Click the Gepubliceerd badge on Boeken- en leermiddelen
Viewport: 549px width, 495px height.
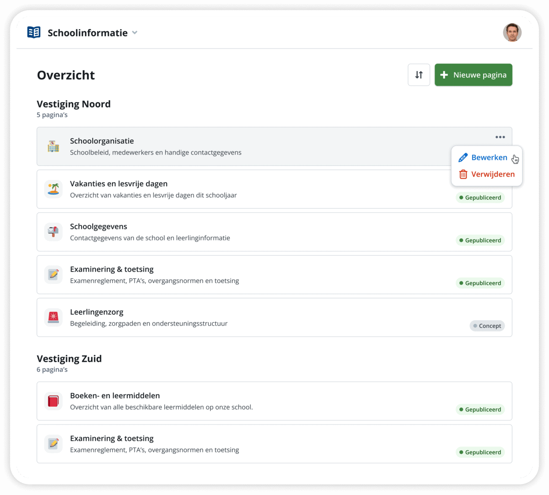point(480,410)
